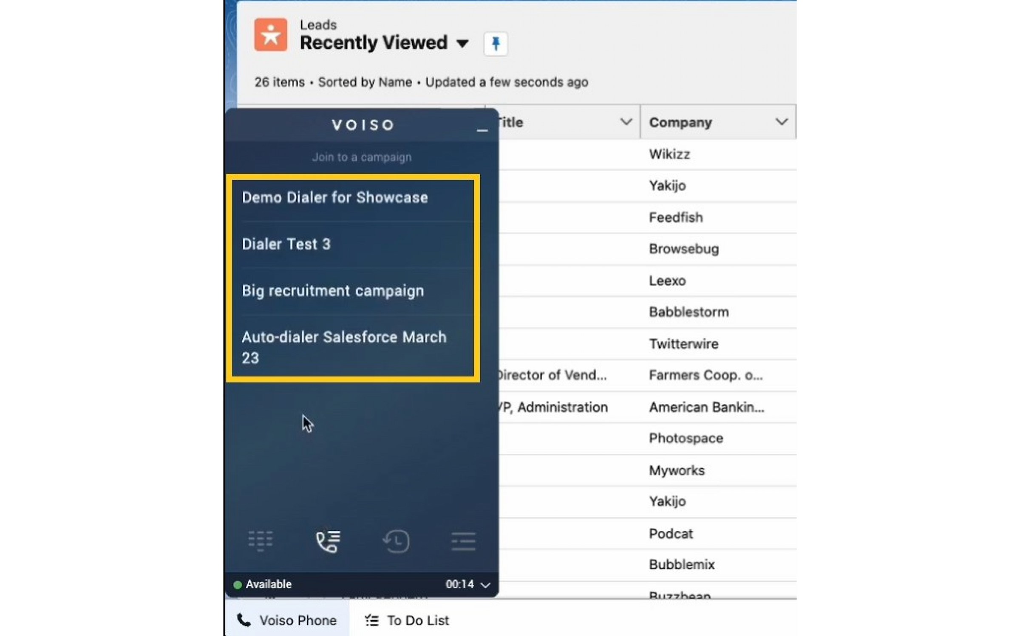Expand the Title column menu chevron
The image size is (1020, 636).
tap(626, 122)
